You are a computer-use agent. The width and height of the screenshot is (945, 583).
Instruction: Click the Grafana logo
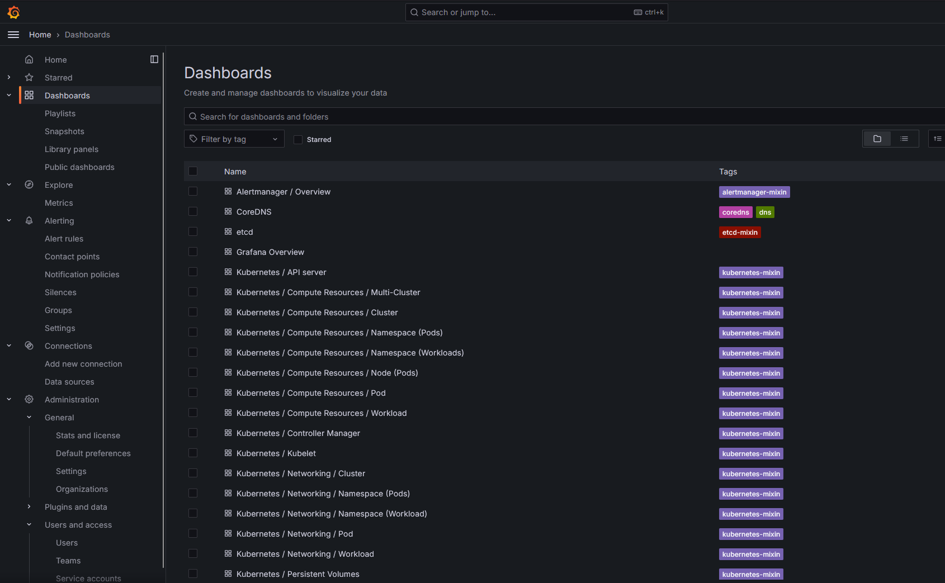point(13,12)
